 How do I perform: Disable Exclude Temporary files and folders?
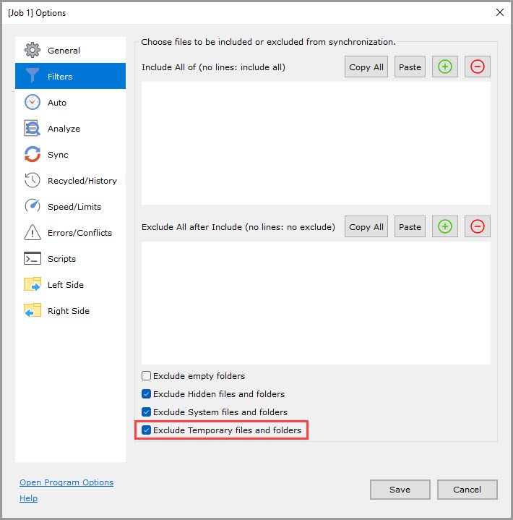(147, 430)
